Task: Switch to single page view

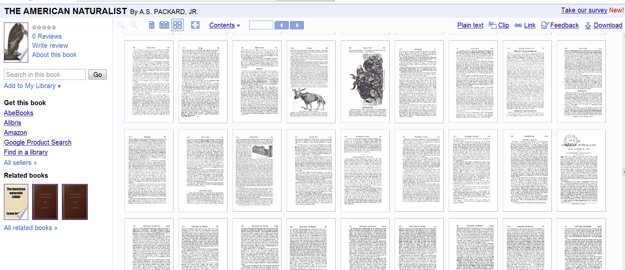Action: 152,25
